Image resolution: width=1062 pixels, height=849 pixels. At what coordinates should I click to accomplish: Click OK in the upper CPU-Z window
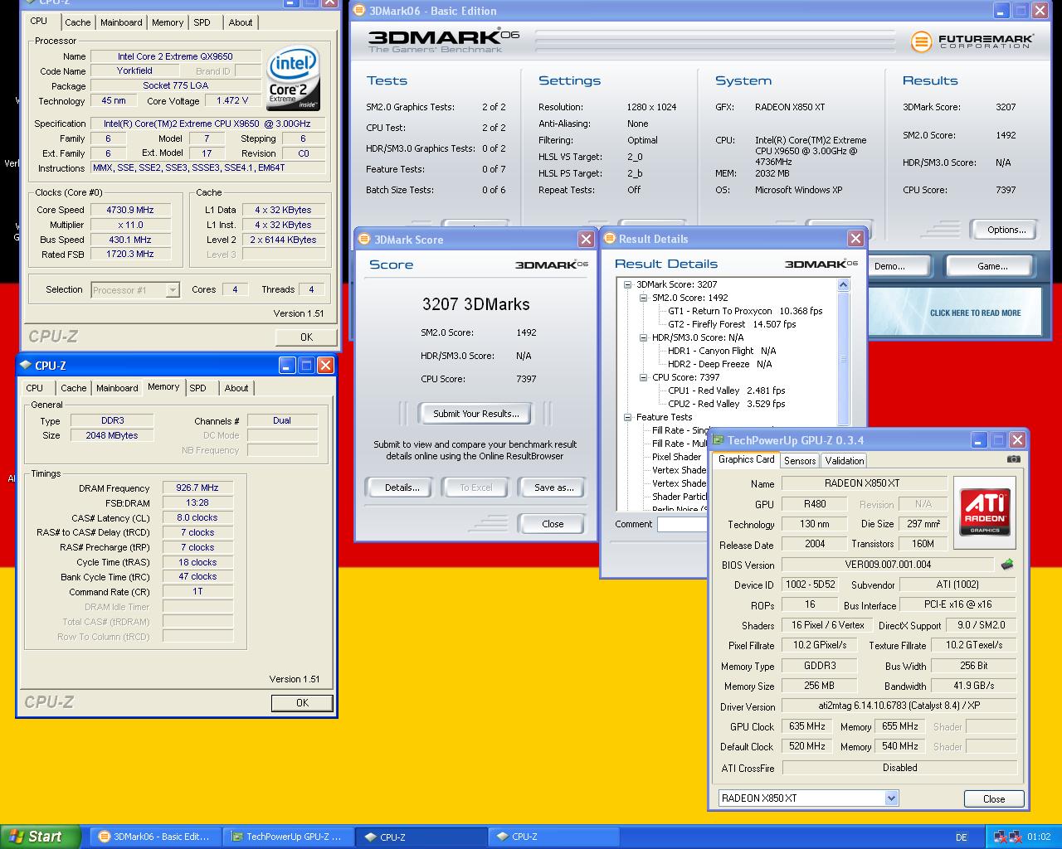click(x=306, y=337)
